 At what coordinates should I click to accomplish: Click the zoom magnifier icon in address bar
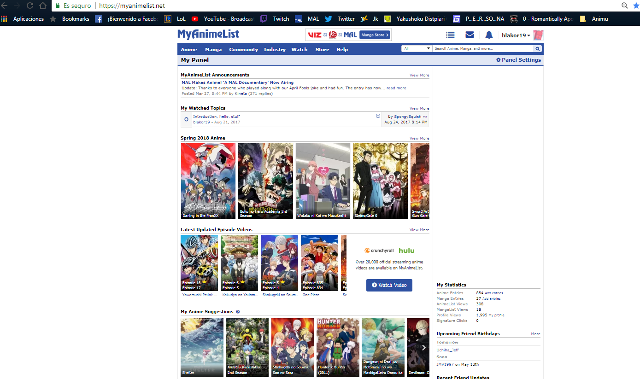click(x=625, y=6)
